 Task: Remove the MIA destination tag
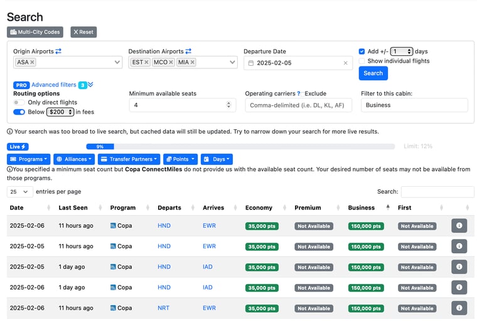(x=193, y=62)
